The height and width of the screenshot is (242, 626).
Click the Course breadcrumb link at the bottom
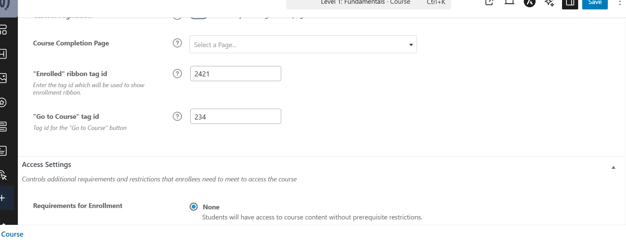tap(12, 234)
